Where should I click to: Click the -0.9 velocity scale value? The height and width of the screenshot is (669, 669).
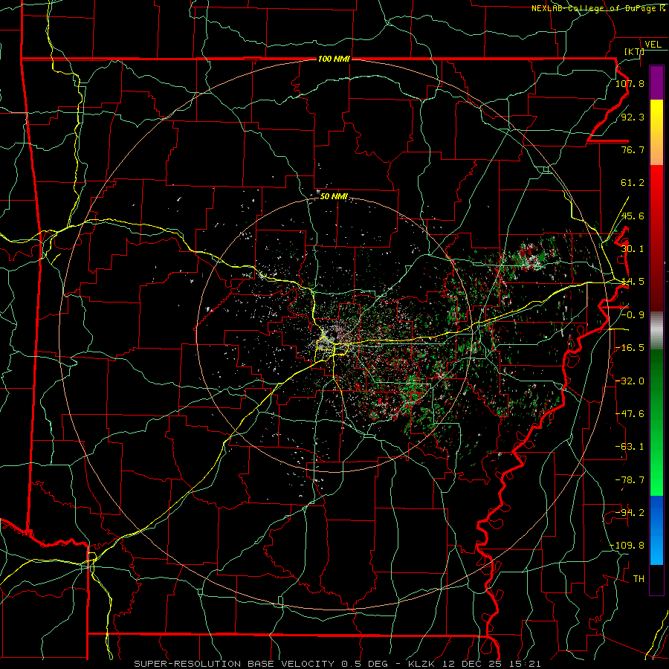tap(633, 315)
